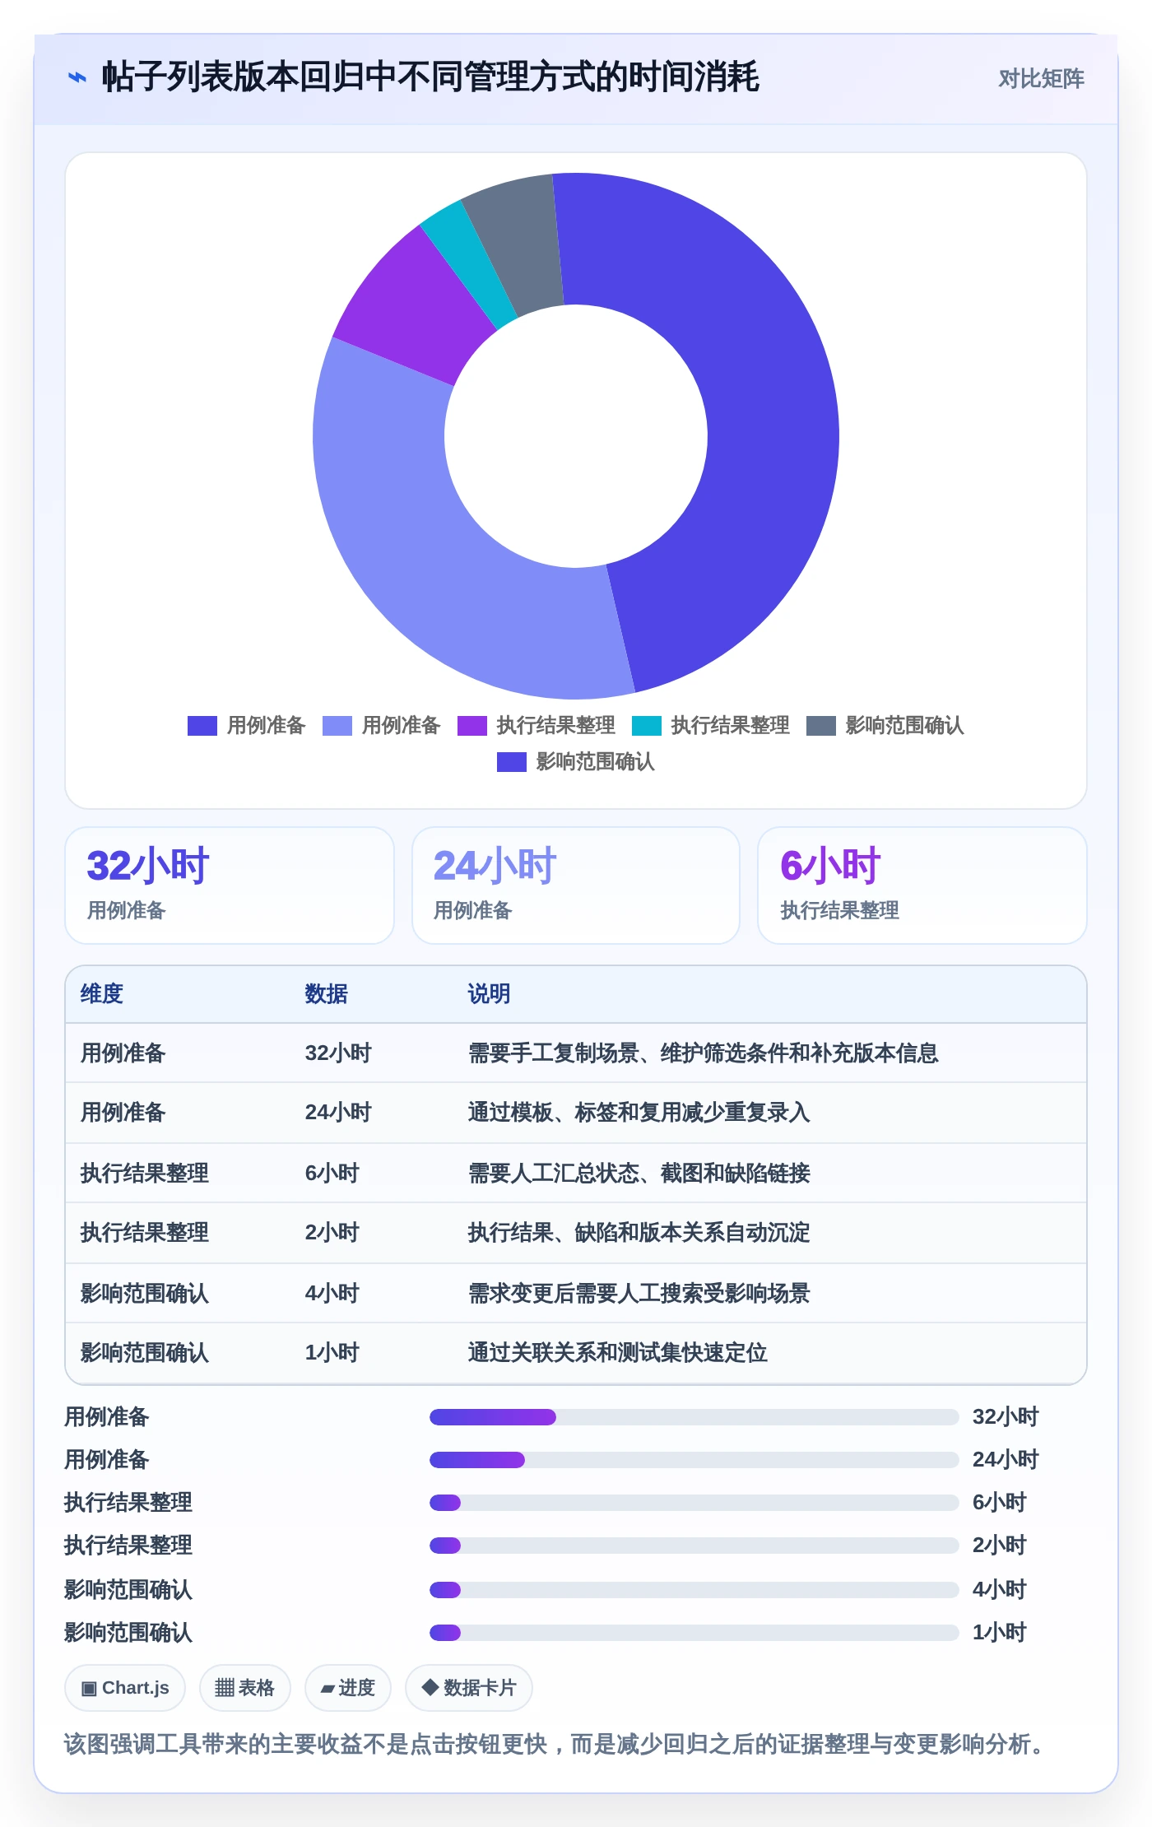Viewport: 1152px width, 1827px height.
Task: Click the 6小时 cell in the table
Action: tap(332, 1174)
